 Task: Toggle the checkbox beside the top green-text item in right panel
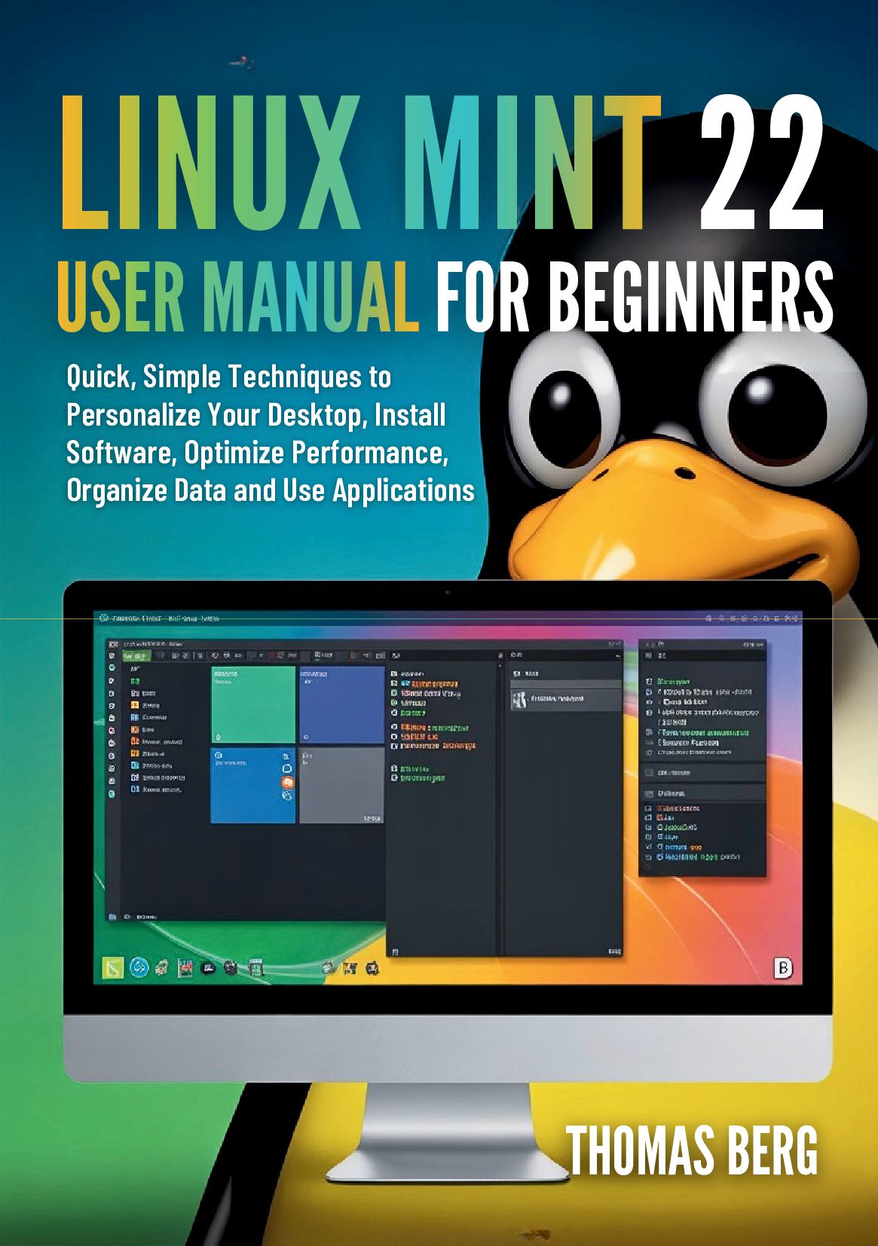[648, 680]
